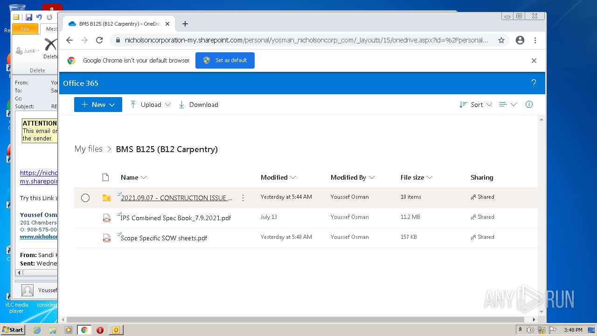Screen dimensions: 597x336
Task: Download the folder contents
Action: pyautogui.click(x=199, y=105)
